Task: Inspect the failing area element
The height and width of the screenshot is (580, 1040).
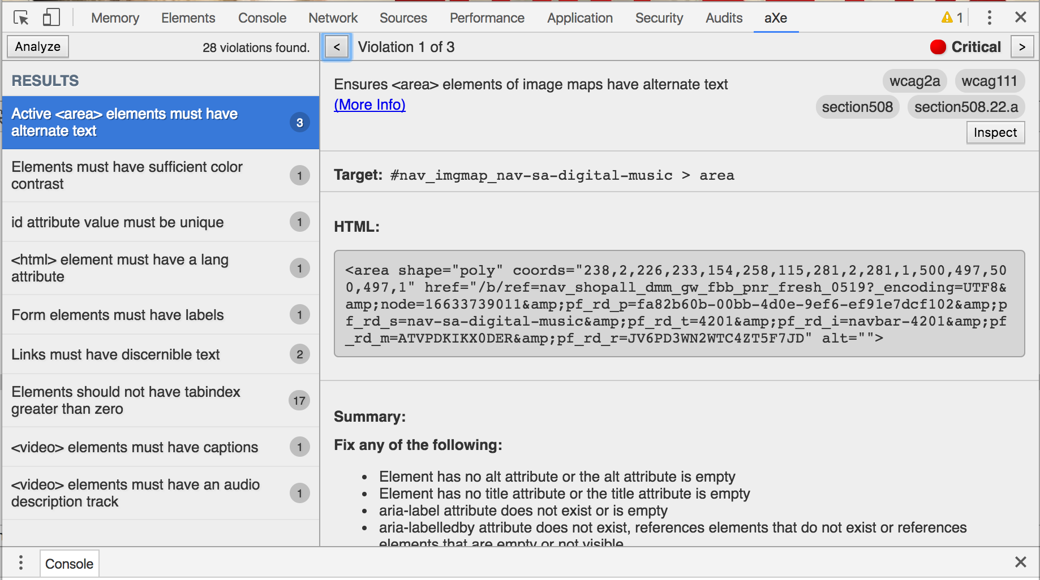Action: tap(995, 132)
